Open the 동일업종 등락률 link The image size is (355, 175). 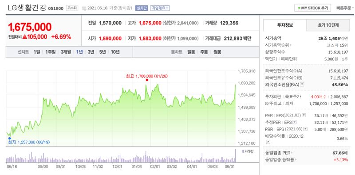coord(280,160)
